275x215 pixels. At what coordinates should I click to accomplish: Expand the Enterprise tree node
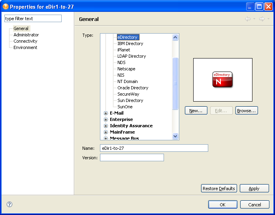point(105,119)
